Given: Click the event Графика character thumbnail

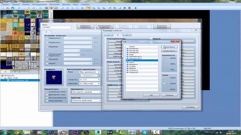Looking at the screenshot, I should point(54,78).
